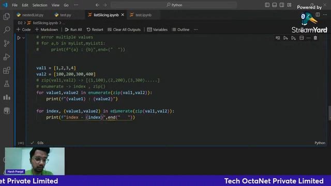The image size is (331, 186).
Task: Click listSlicing.ipynb breadcrumb item
Action: click(x=45, y=23)
